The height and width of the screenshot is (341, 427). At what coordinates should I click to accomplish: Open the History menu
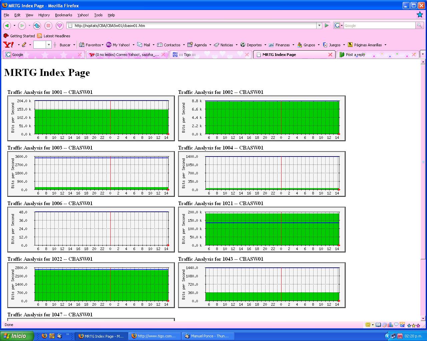point(44,15)
